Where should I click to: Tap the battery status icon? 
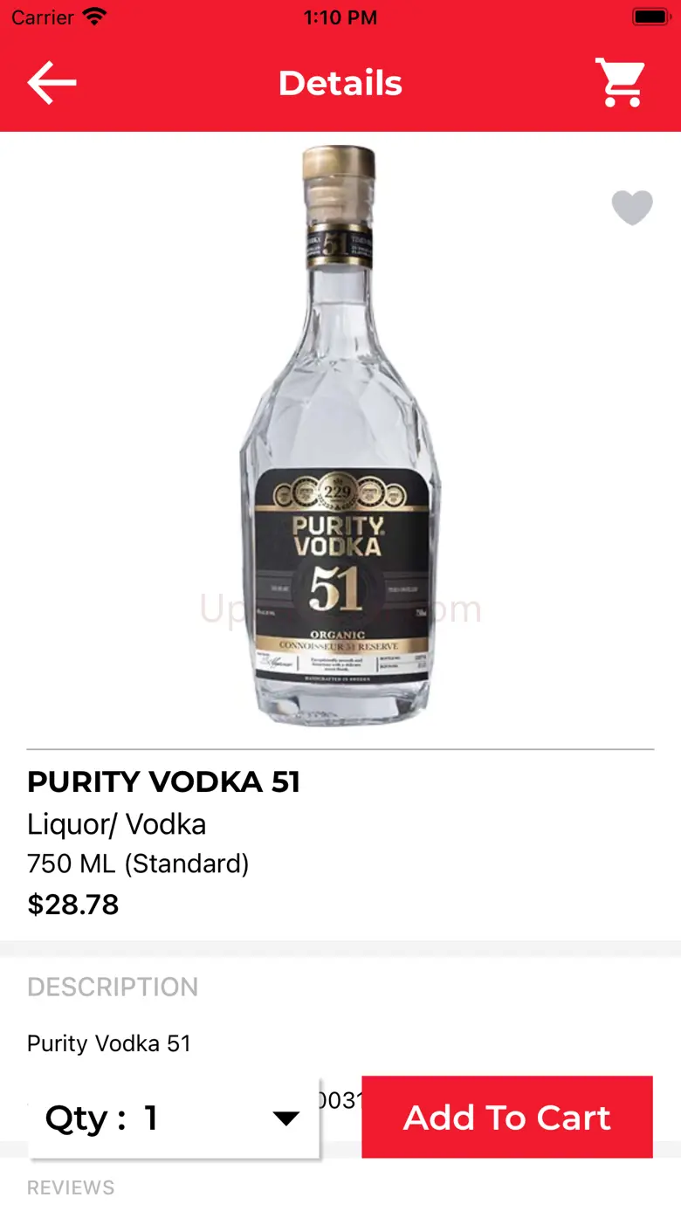650,17
